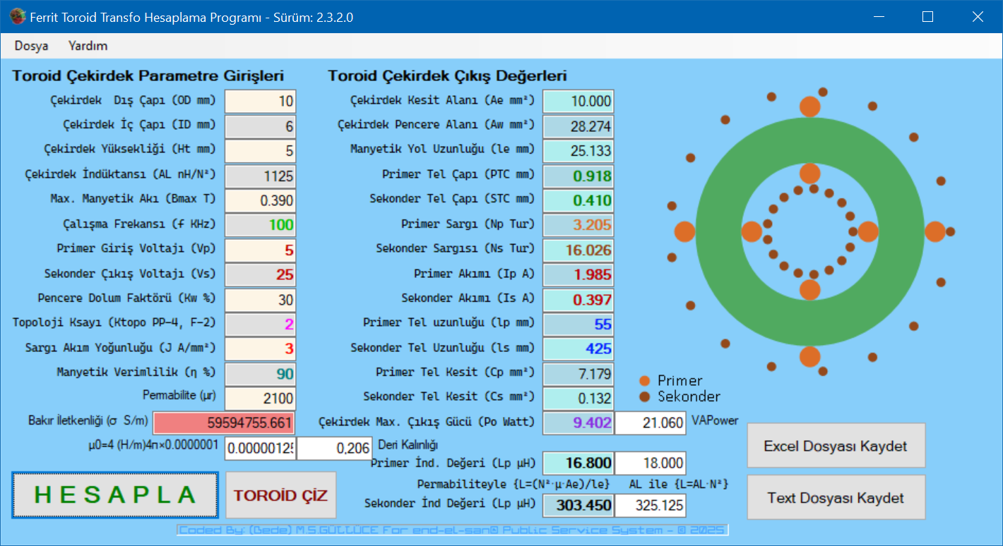
Task: Click the Çekirdek Dış Çapı input field
Action: coord(260,102)
